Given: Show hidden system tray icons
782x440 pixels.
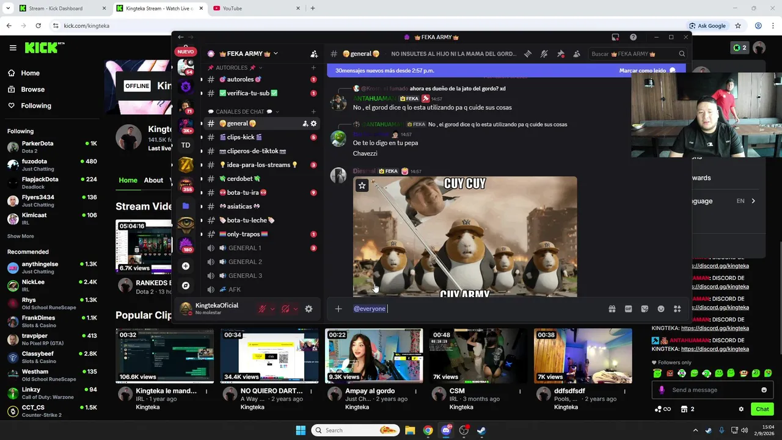Looking at the screenshot, I should [x=694, y=430].
